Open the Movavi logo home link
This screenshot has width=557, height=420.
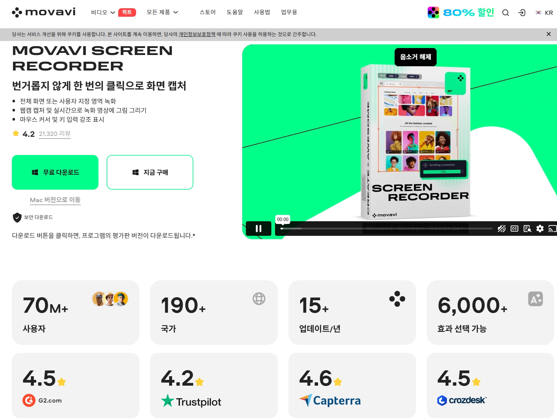(x=43, y=12)
